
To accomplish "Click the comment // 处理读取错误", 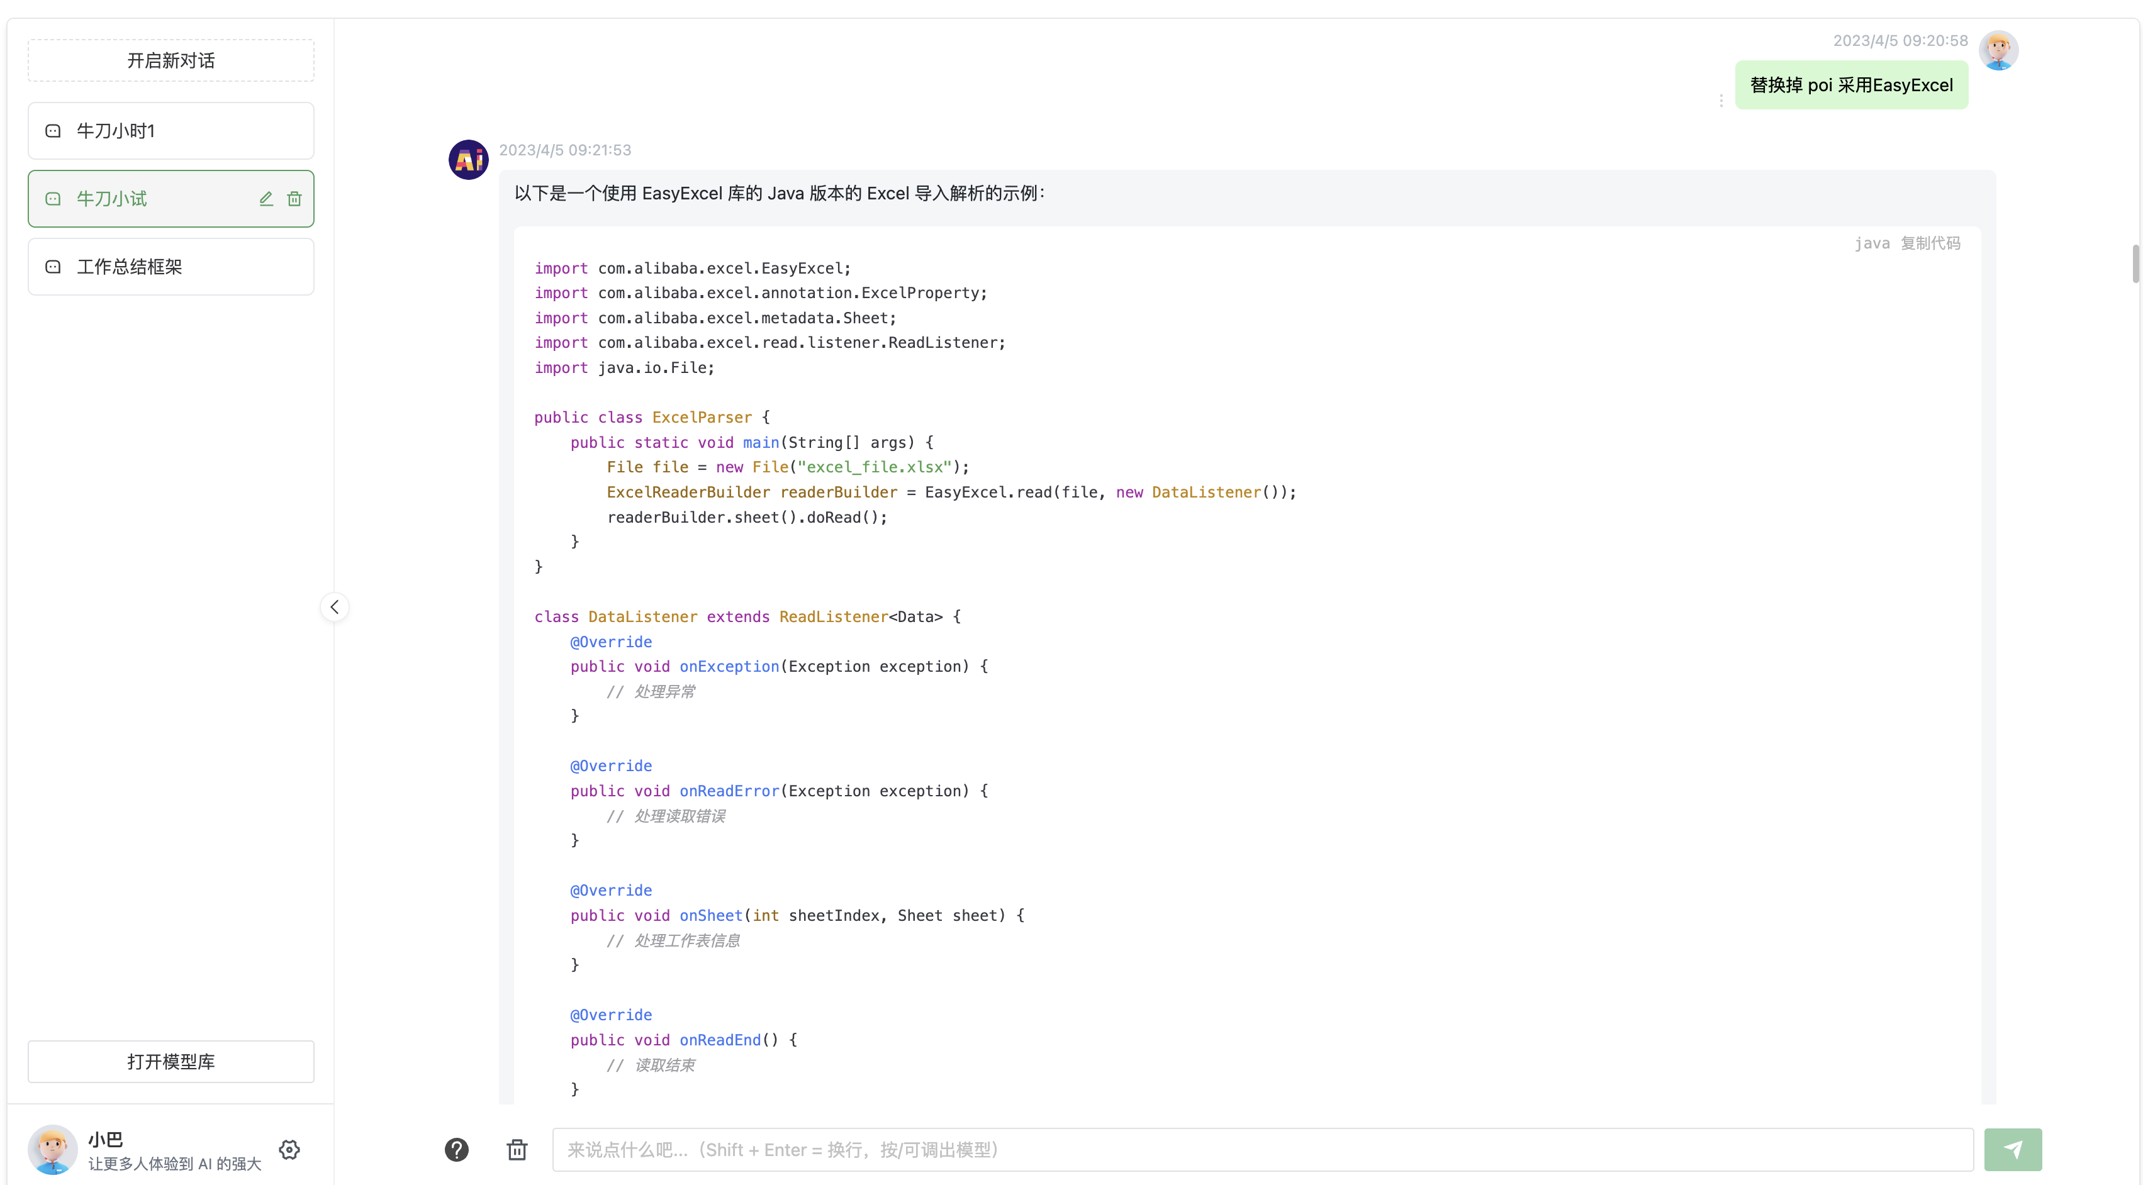I will (x=666, y=816).
